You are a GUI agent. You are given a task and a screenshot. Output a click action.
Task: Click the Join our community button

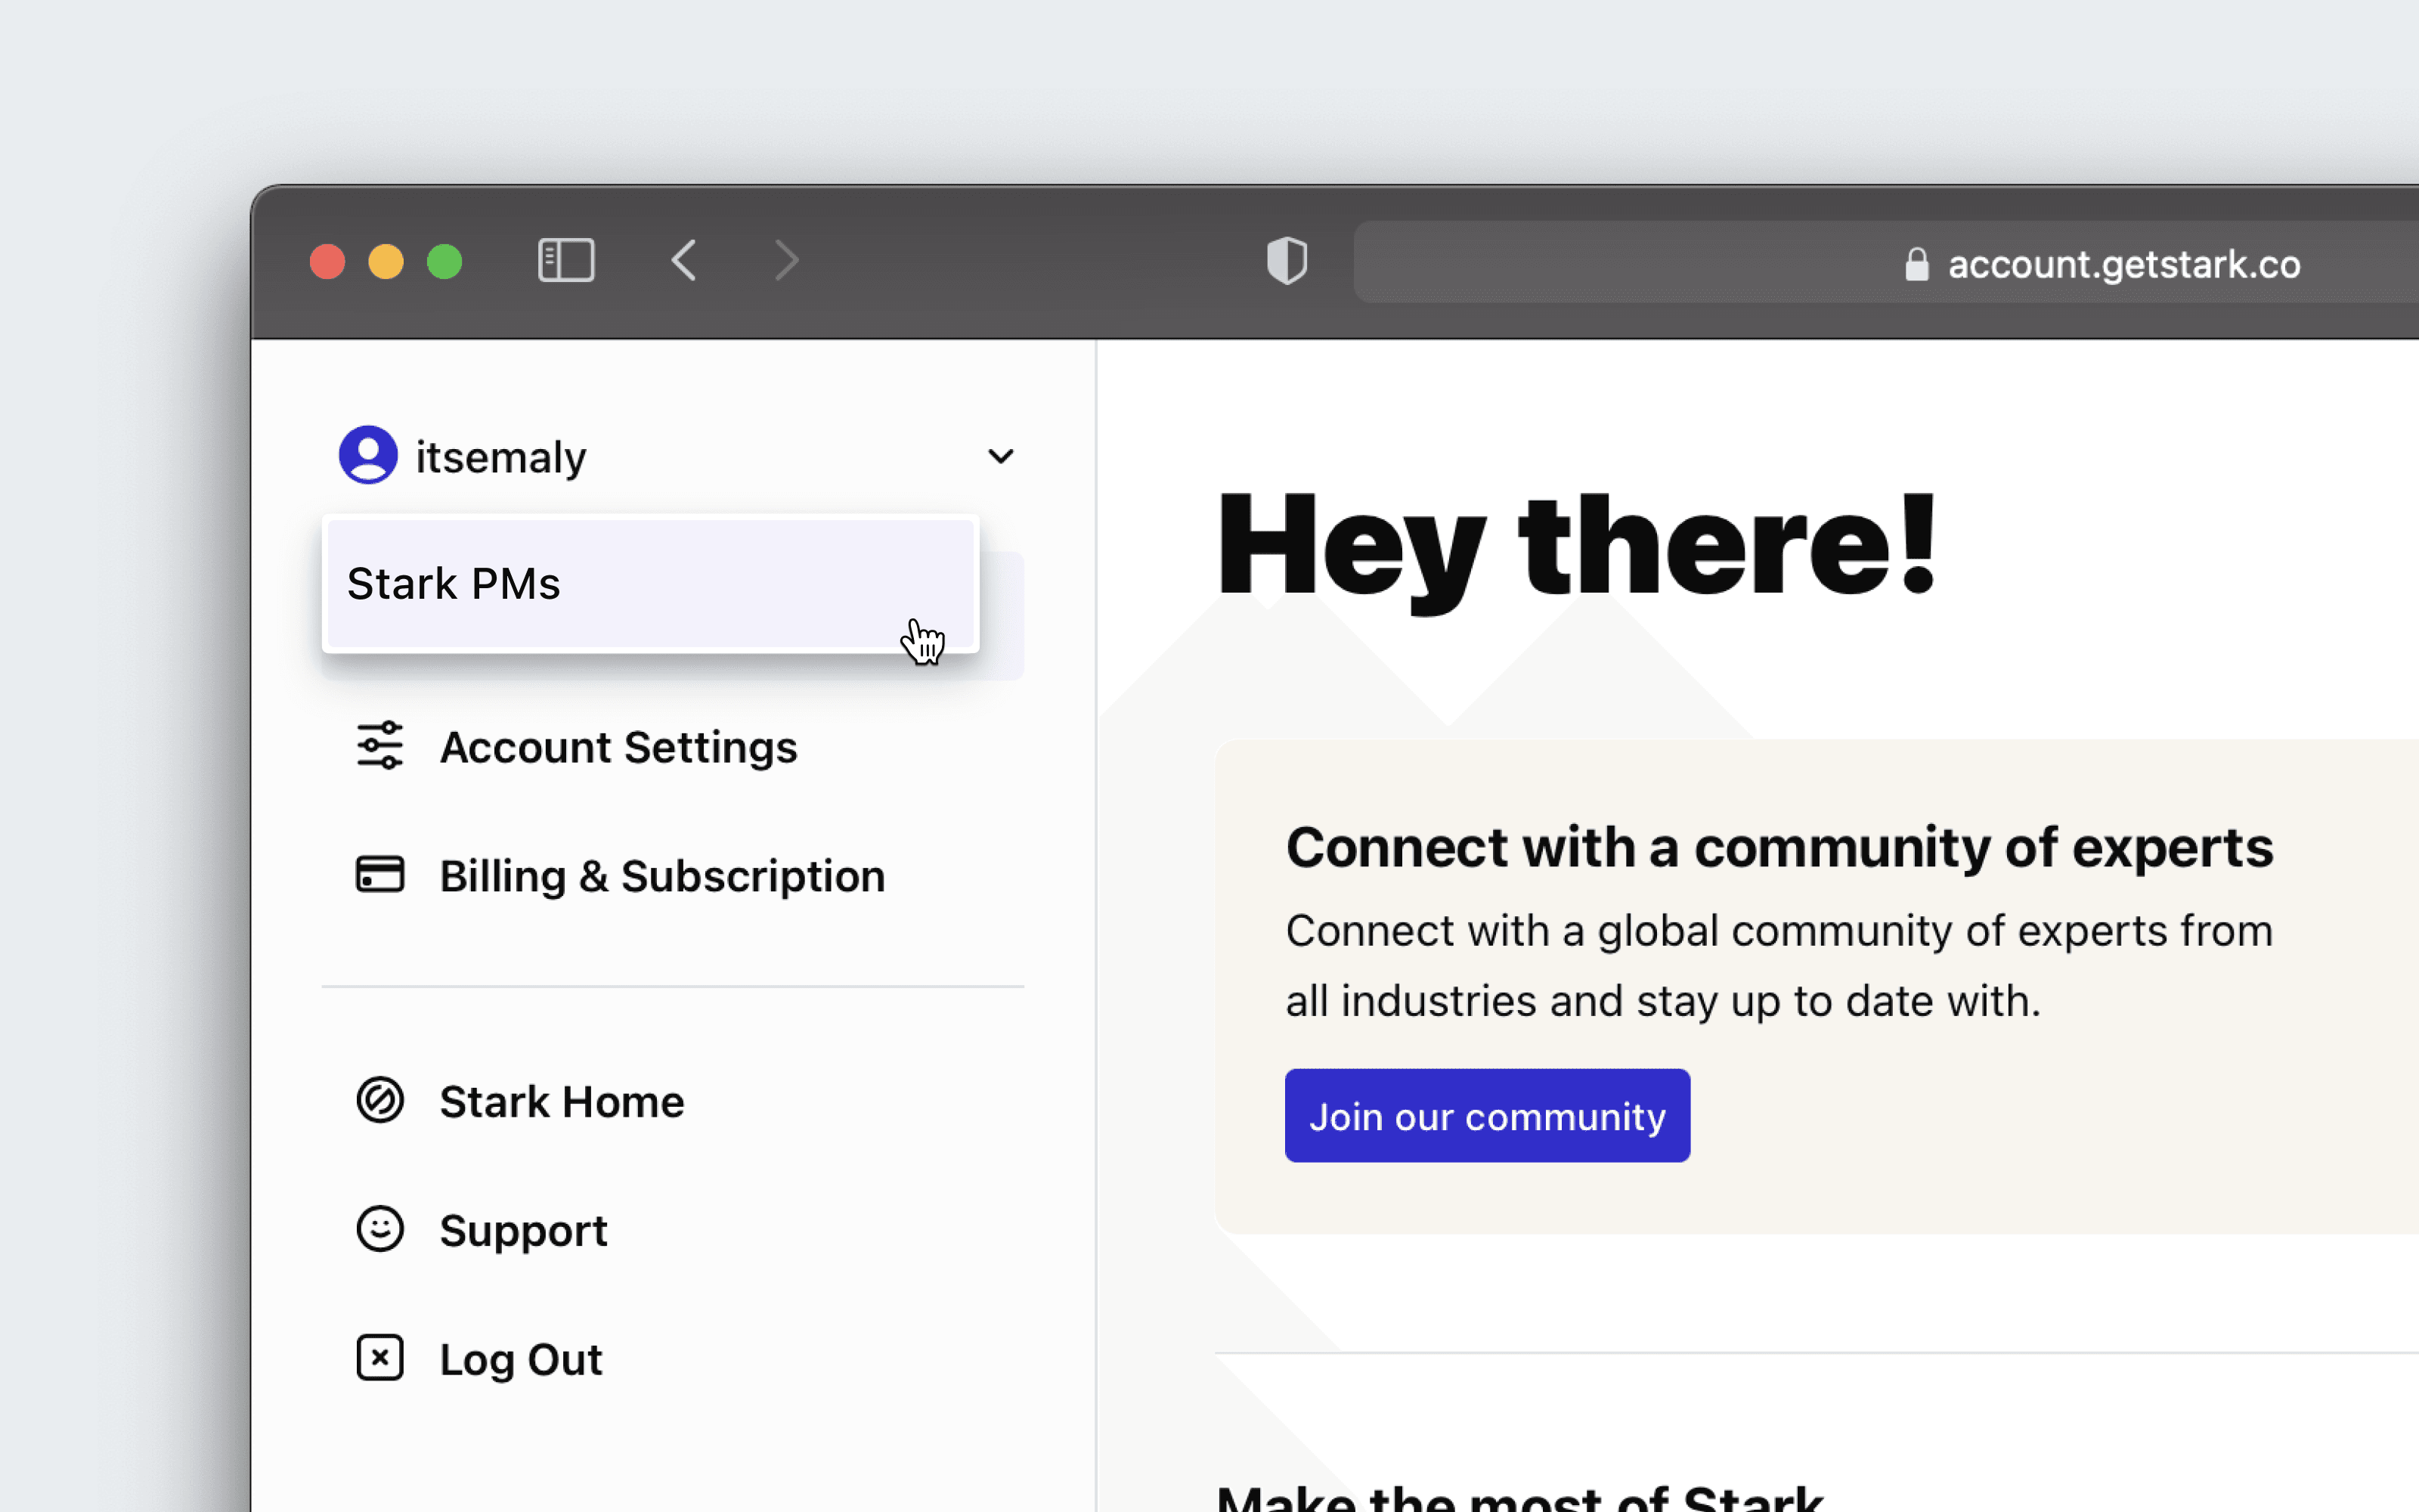[1488, 1116]
